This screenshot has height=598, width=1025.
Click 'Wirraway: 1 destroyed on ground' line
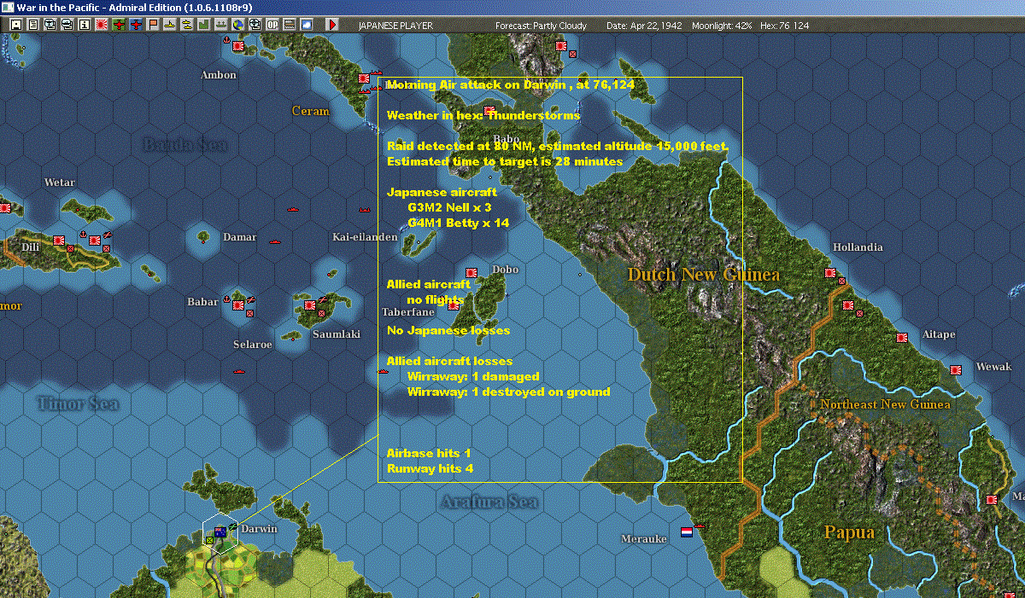tap(508, 392)
